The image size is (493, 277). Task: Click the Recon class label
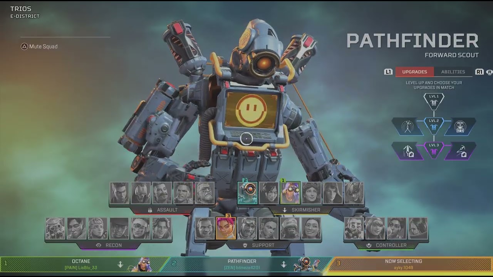point(114,245)
